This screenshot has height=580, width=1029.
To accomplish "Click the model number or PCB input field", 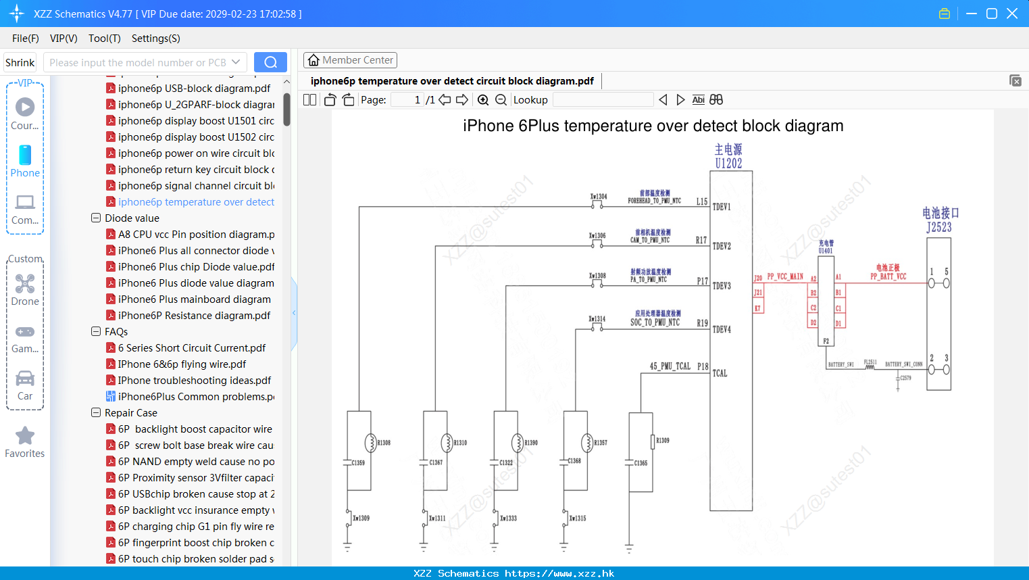I will click(x=138, y=62).
